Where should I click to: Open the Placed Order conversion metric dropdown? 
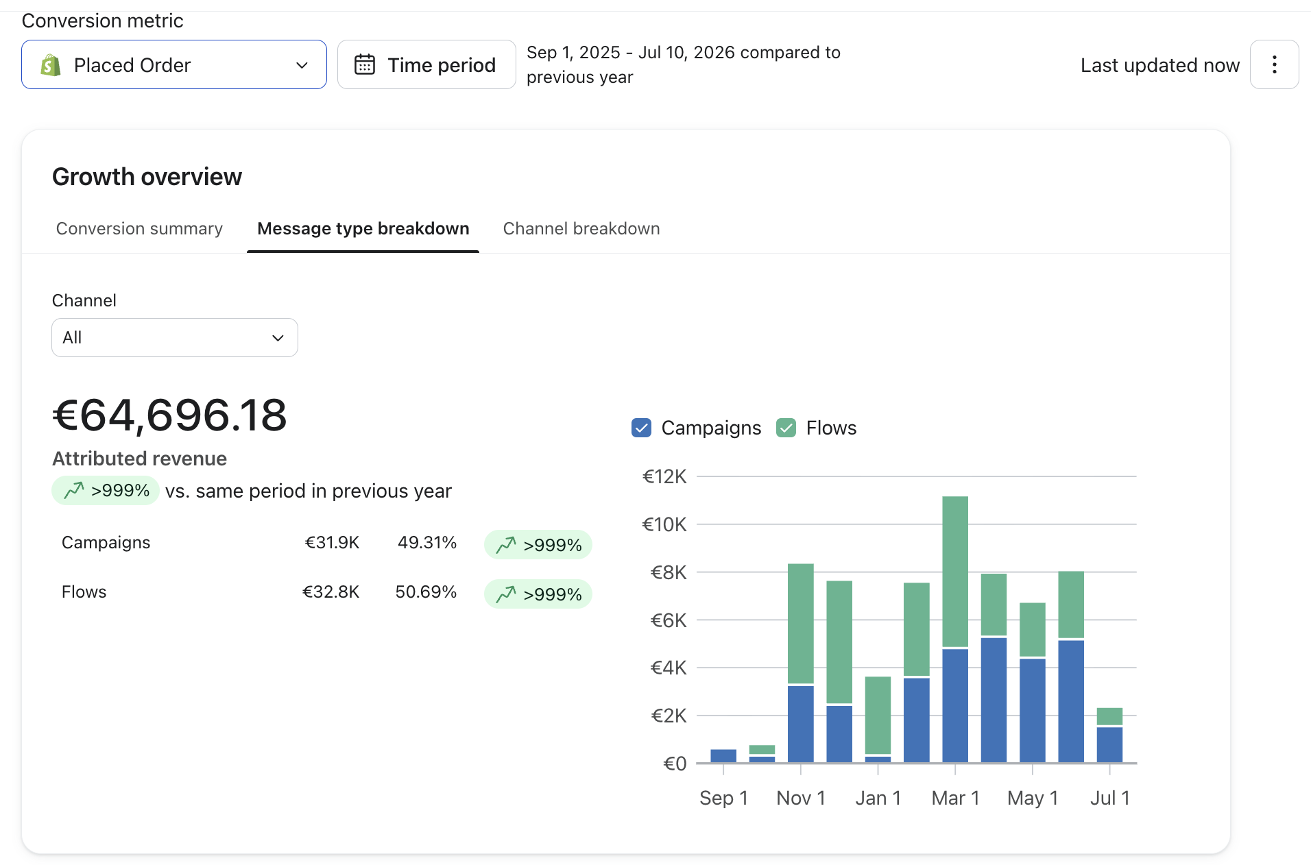[173, 64]
